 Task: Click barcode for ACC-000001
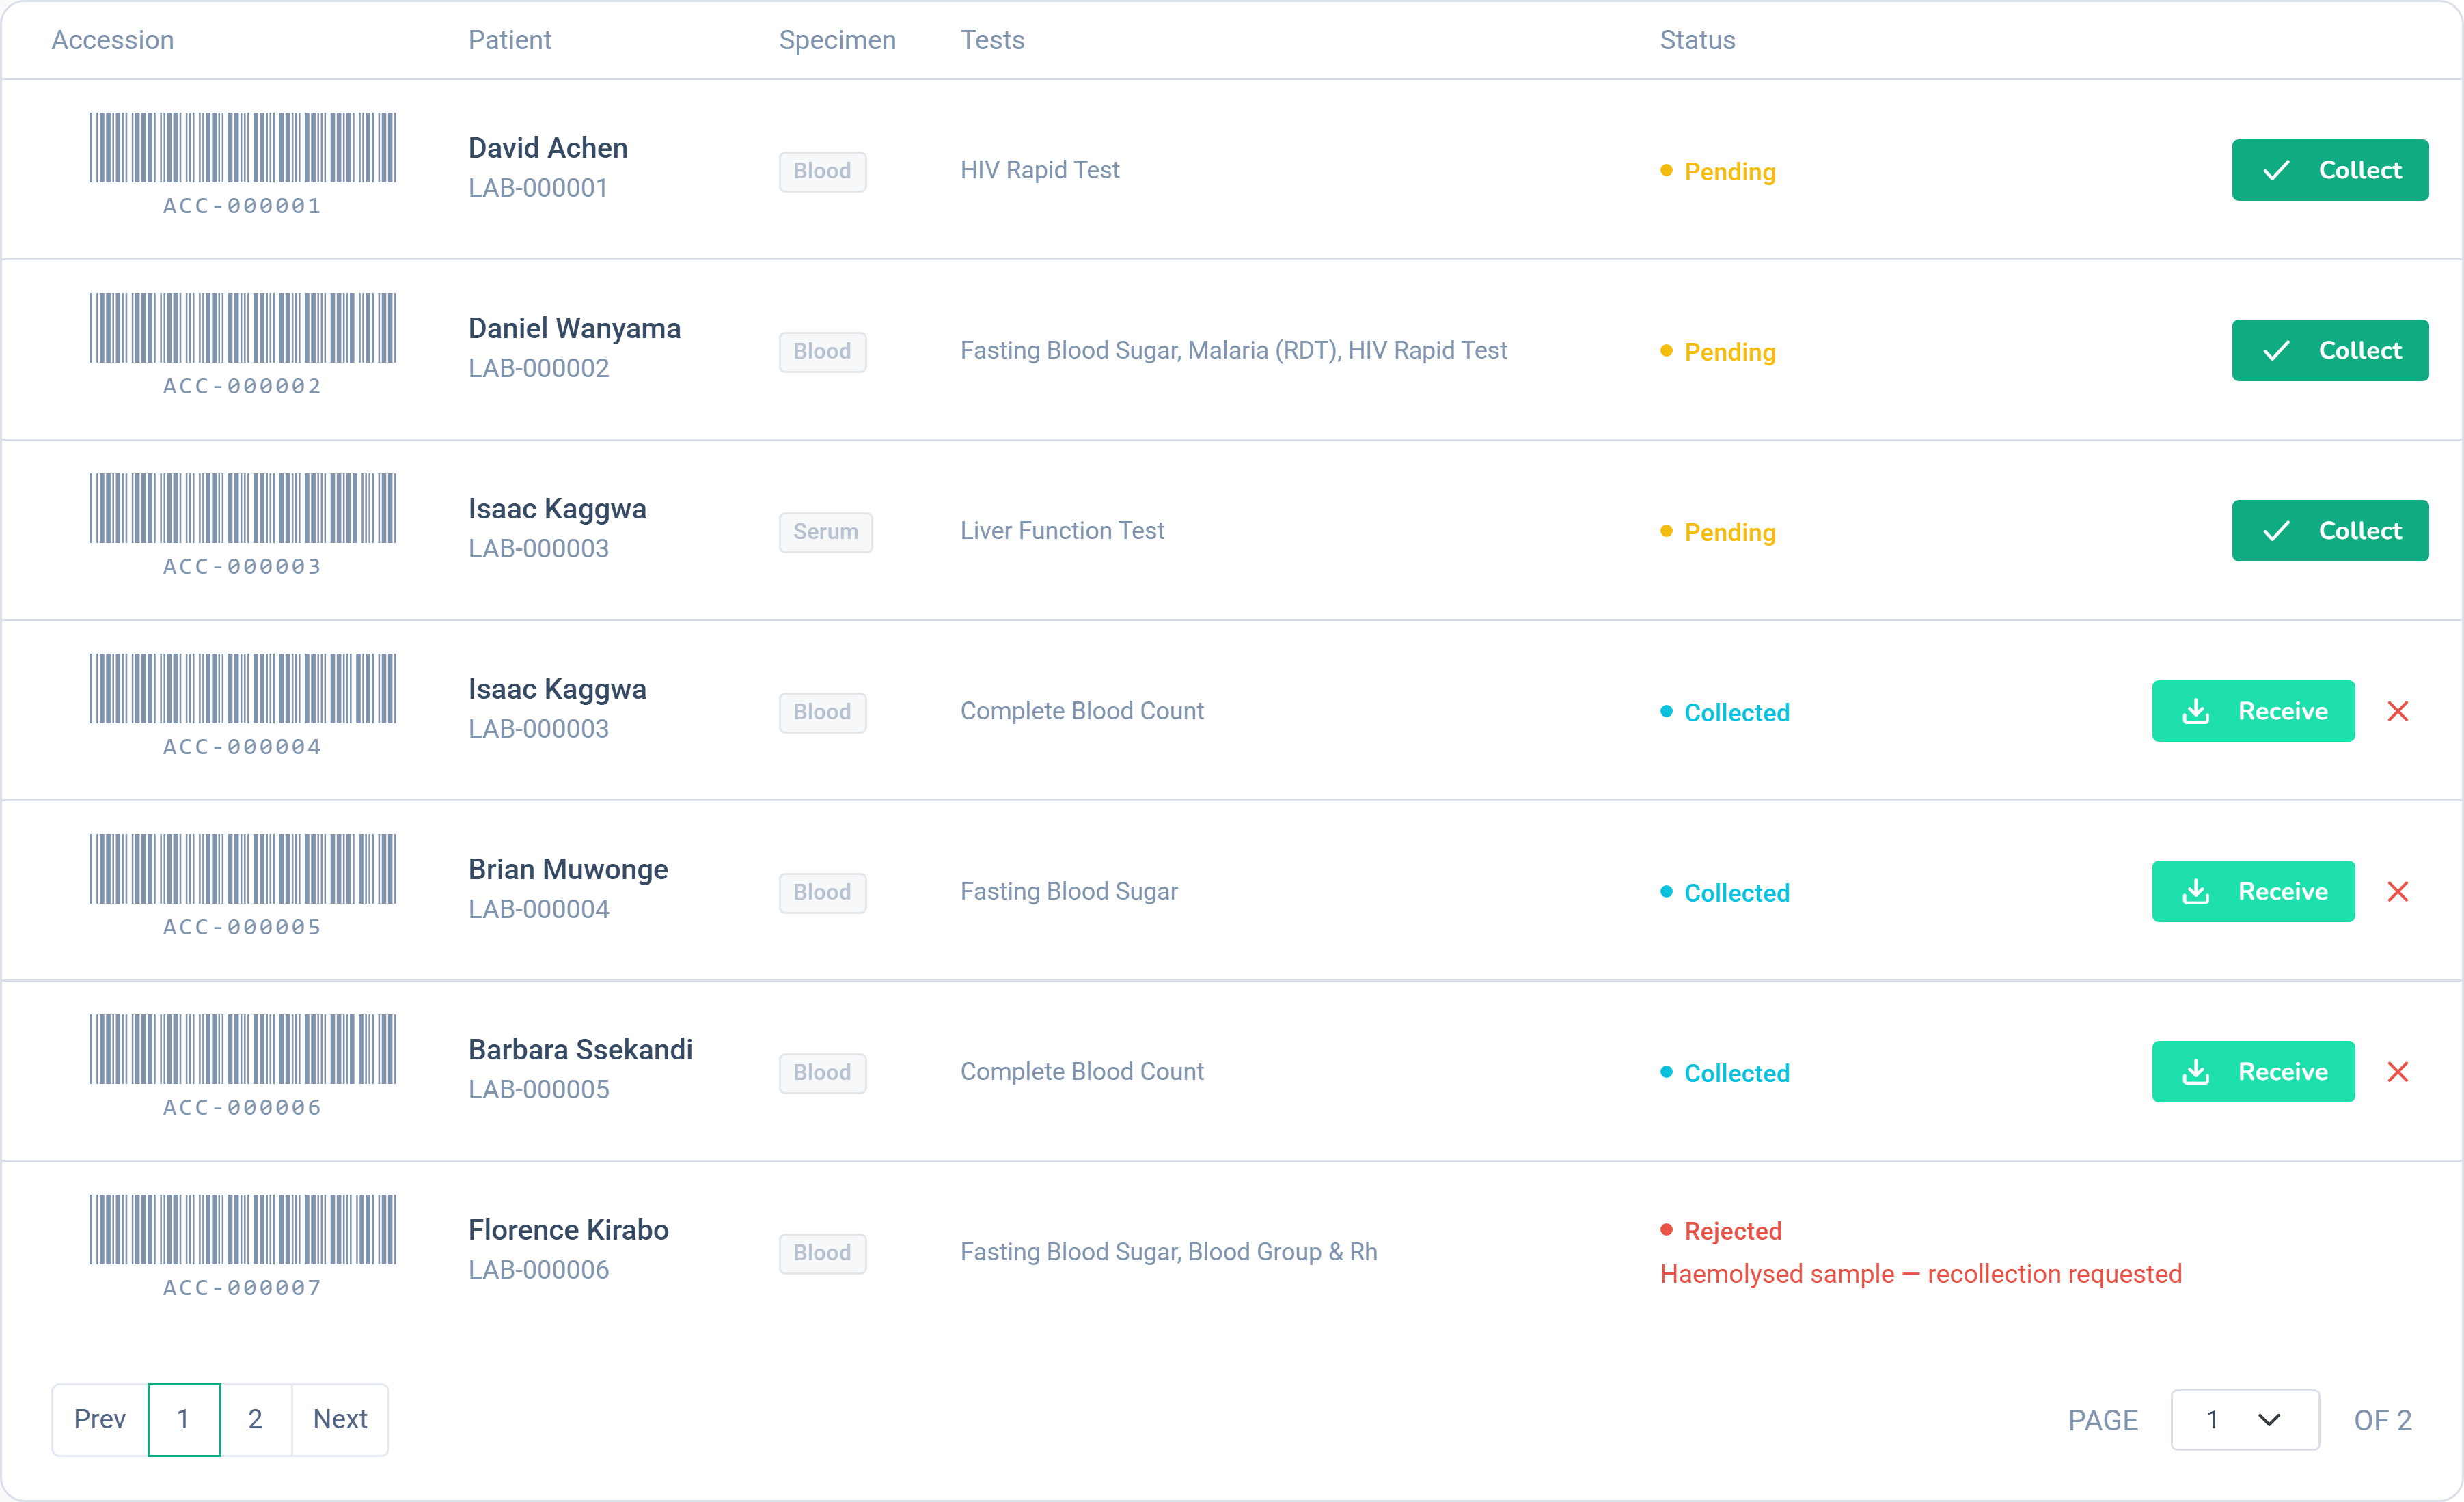point(243,148)
